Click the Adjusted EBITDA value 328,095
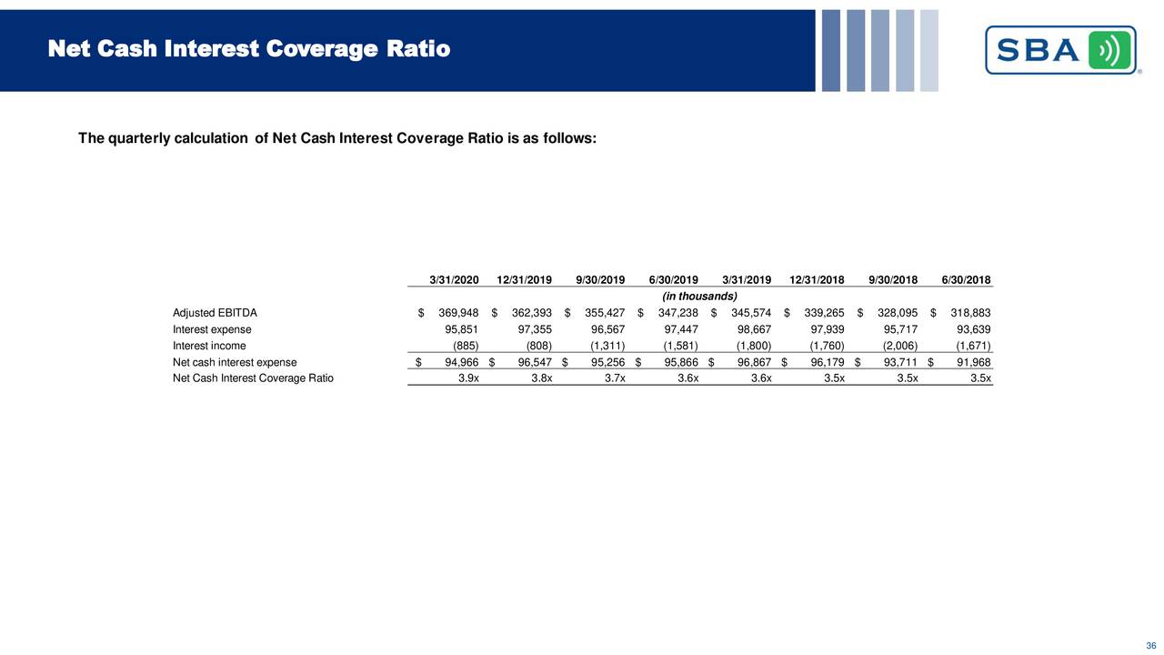1164x655 pixels. pos(898,313)
